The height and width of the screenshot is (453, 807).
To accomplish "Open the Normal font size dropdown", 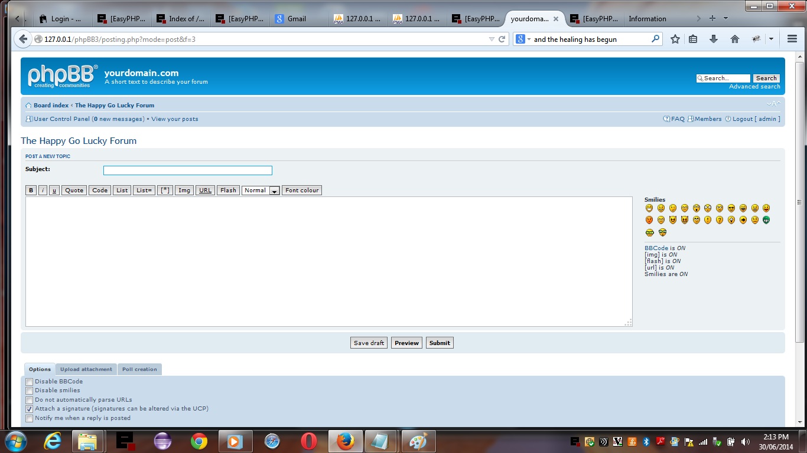I will click(261, 191).
